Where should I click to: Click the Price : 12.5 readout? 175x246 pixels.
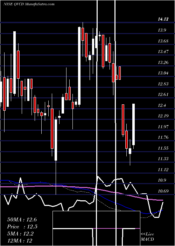(x=22, y=227)
